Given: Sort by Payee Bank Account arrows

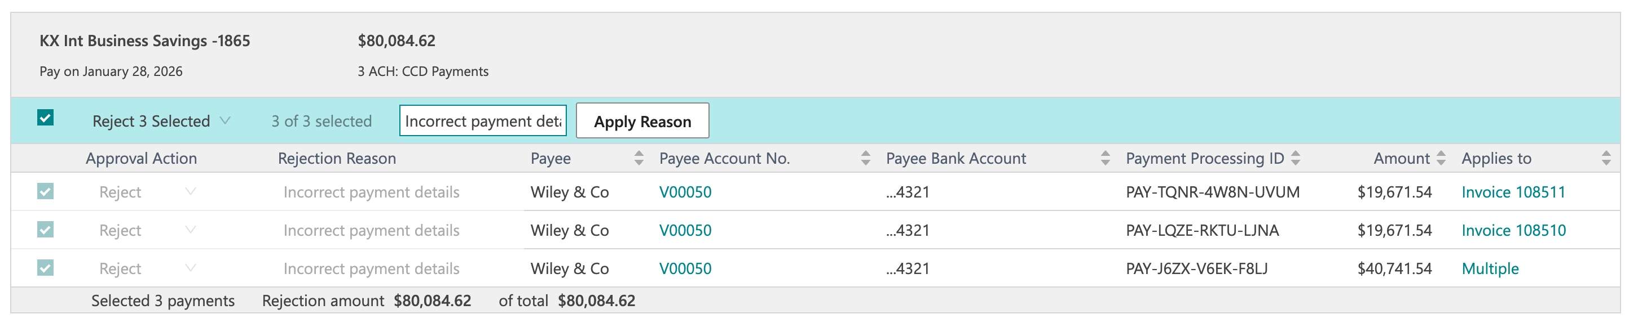Looking at the screenshot, I should coord(1105,159).
